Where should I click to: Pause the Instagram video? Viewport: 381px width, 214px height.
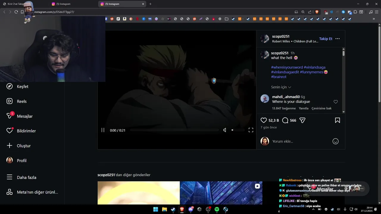click(x=103, y=130)
